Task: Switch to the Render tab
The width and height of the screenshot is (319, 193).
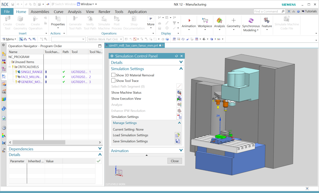Action: [x=104, y=12]
